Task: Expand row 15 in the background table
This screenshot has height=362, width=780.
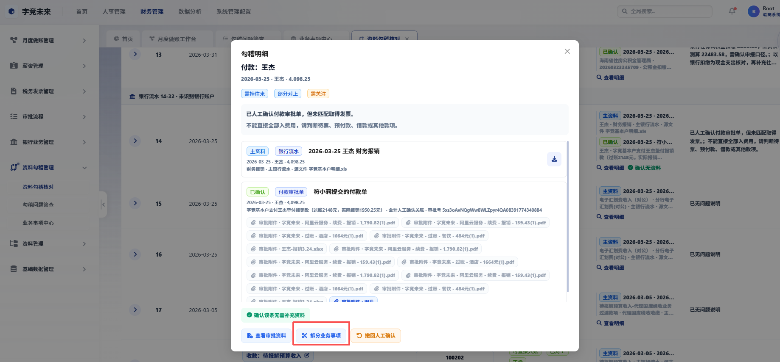Action: pos(135,203)
